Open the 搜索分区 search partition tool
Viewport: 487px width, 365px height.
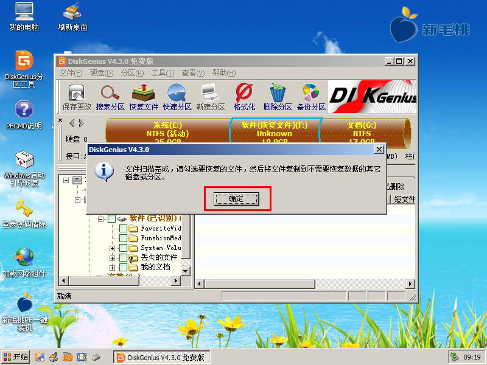(110, 97)
